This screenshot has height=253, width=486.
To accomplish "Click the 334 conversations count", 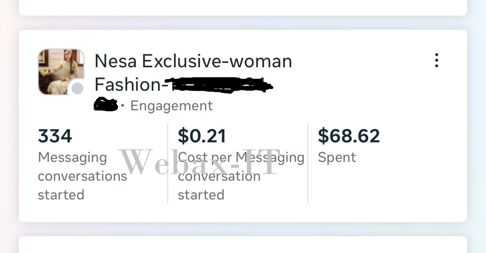I will tap(55, 136).
